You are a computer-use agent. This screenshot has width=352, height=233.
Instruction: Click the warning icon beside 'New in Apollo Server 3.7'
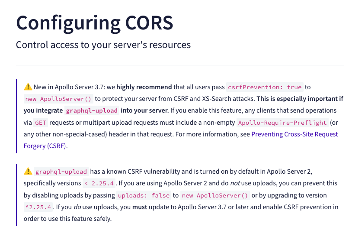click(x=28, y=87)
